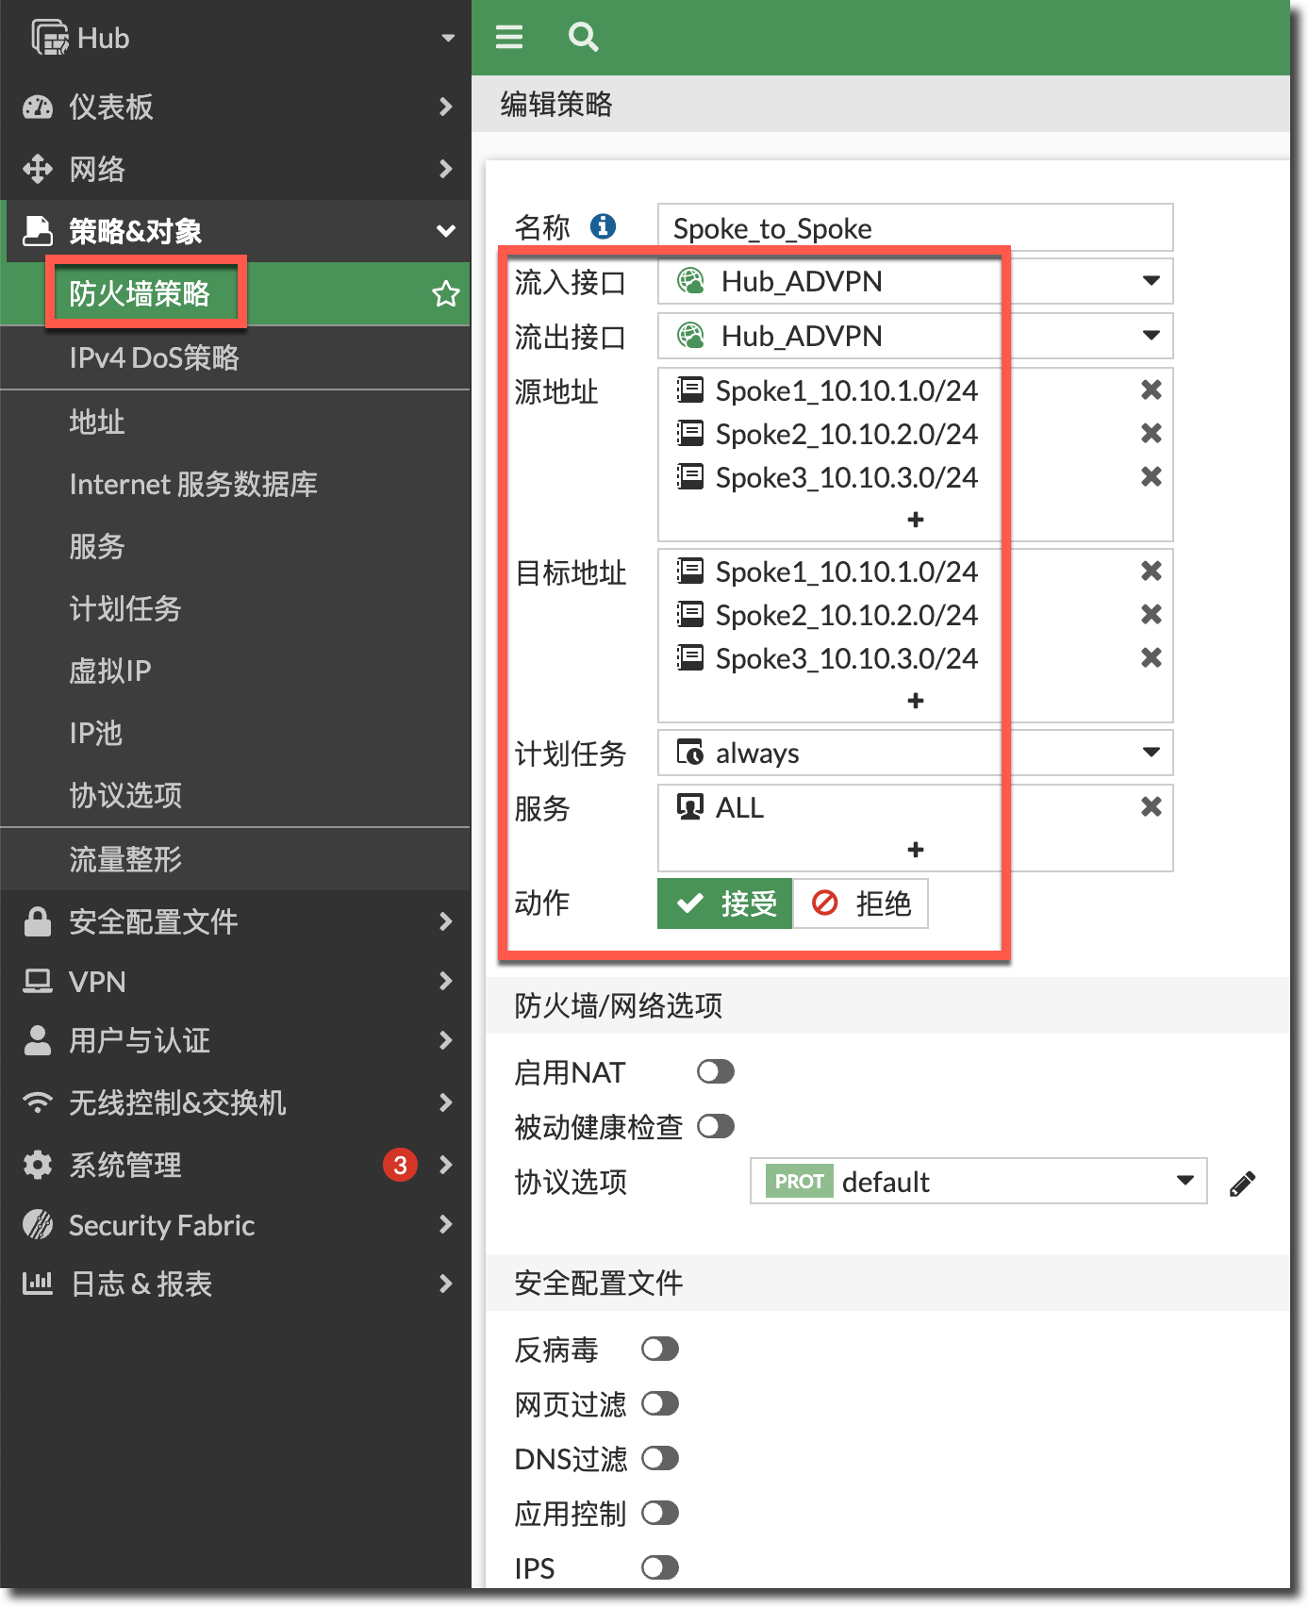The height and width of the screenshot is (1607, 1309).
Task: Remove Spoke3_10.10.3.0/24 from destination addresses
Action: tap(1151, 658)
